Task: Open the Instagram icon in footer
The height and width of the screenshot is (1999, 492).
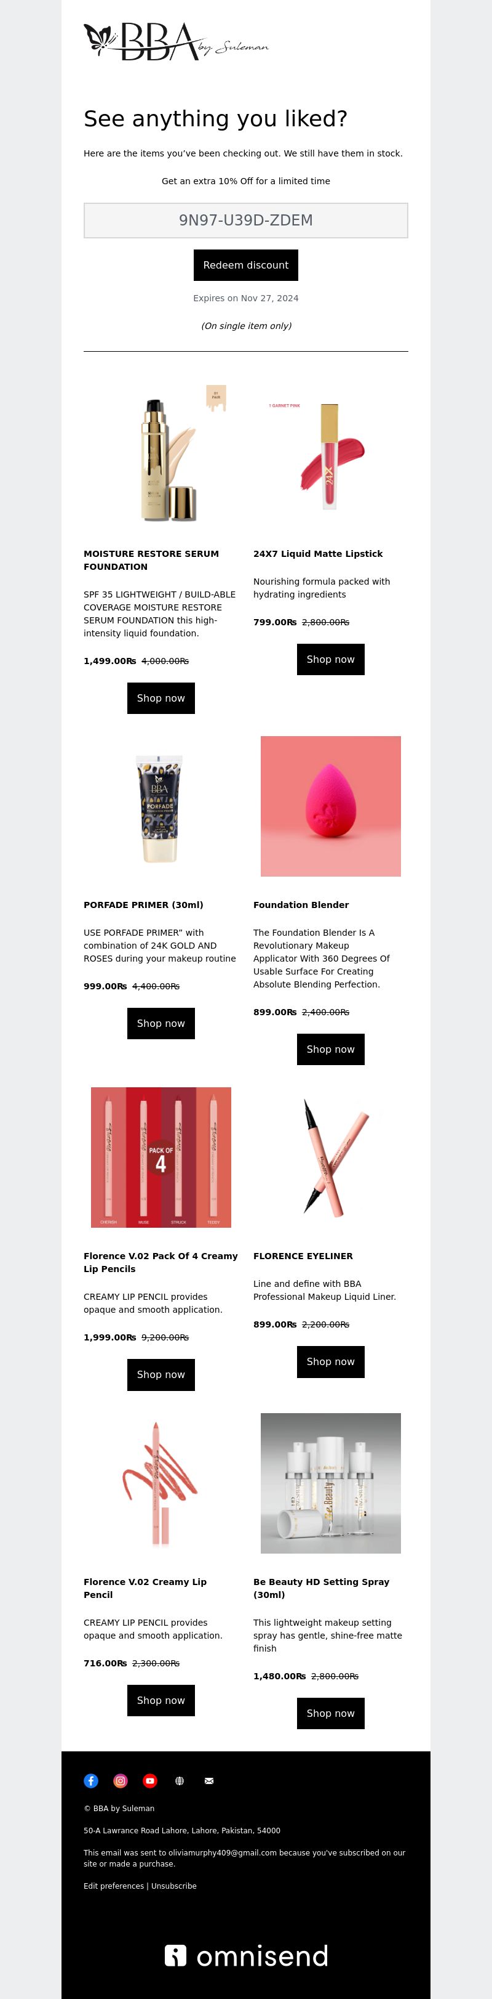Action: pyautogui.click(x=120, y=1781)
